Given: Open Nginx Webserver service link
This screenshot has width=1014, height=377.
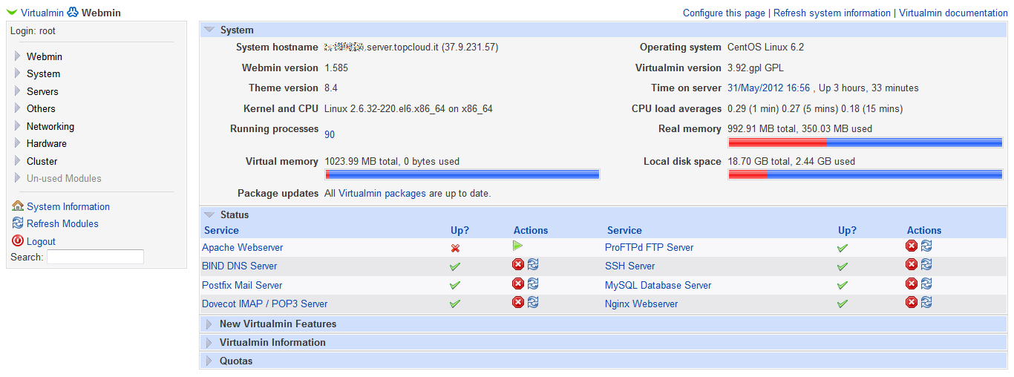Looking at the screenshot, I should 641,304.
